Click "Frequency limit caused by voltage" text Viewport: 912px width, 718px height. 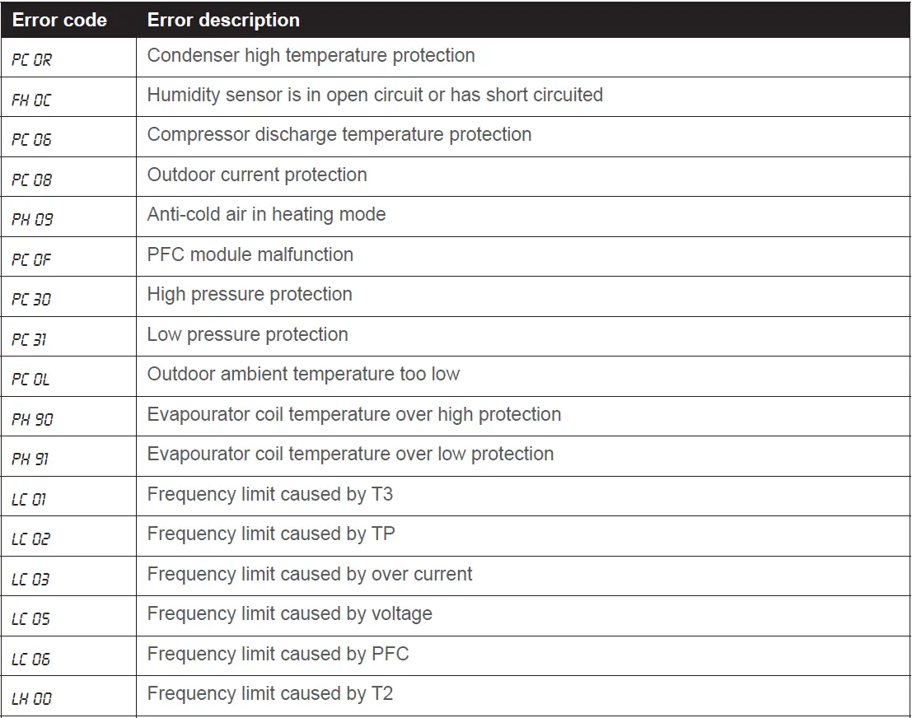tap(289, 613)
